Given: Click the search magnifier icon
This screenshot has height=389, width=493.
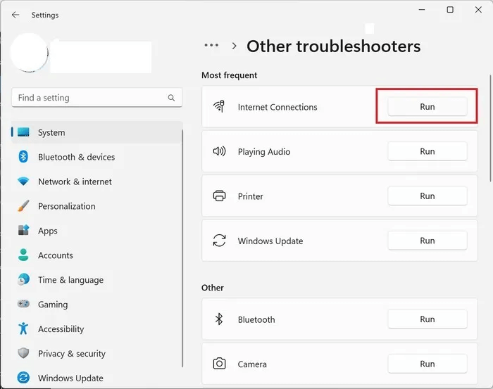Looking at the screenshot, I should [171, 98].
